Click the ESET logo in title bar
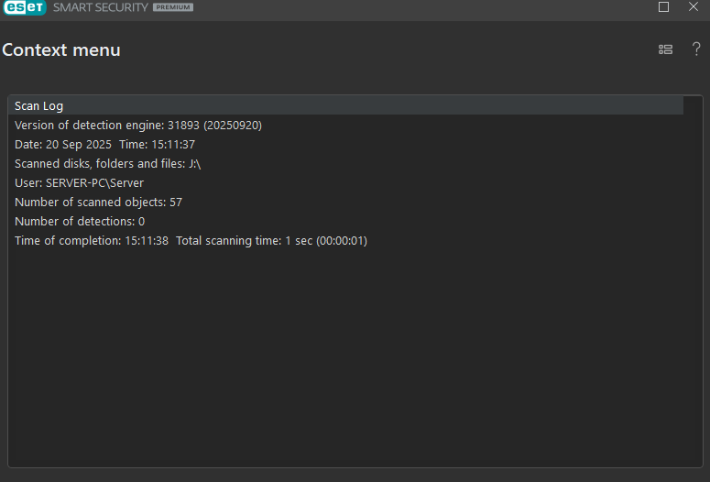710x482 pixels. [x=25, y=7]
